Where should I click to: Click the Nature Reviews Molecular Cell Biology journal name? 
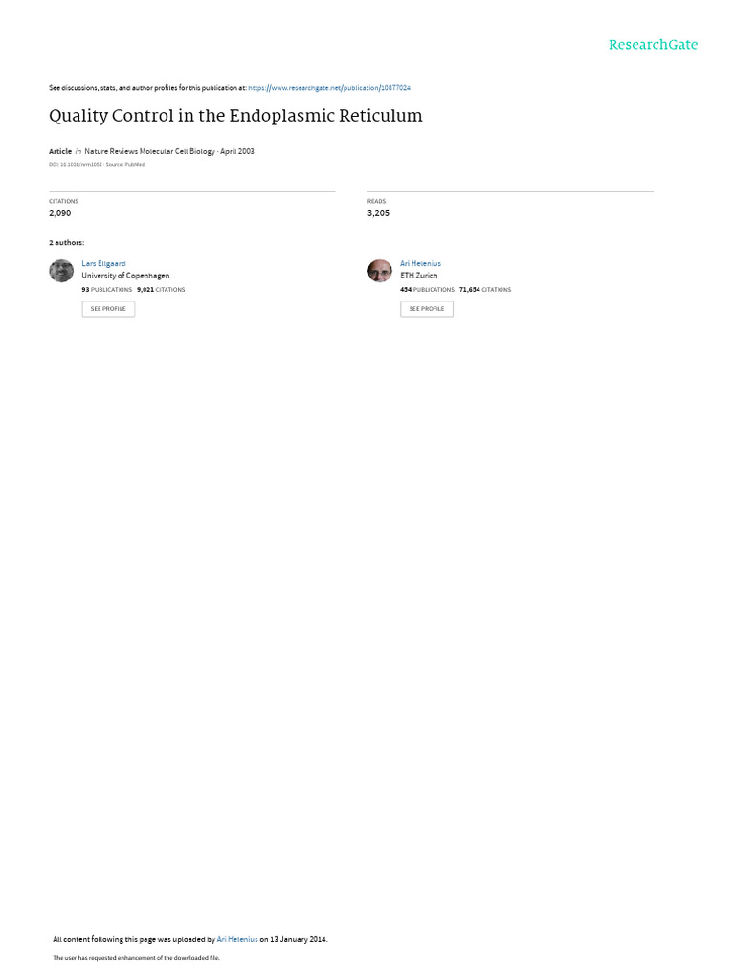coord(150,151)
